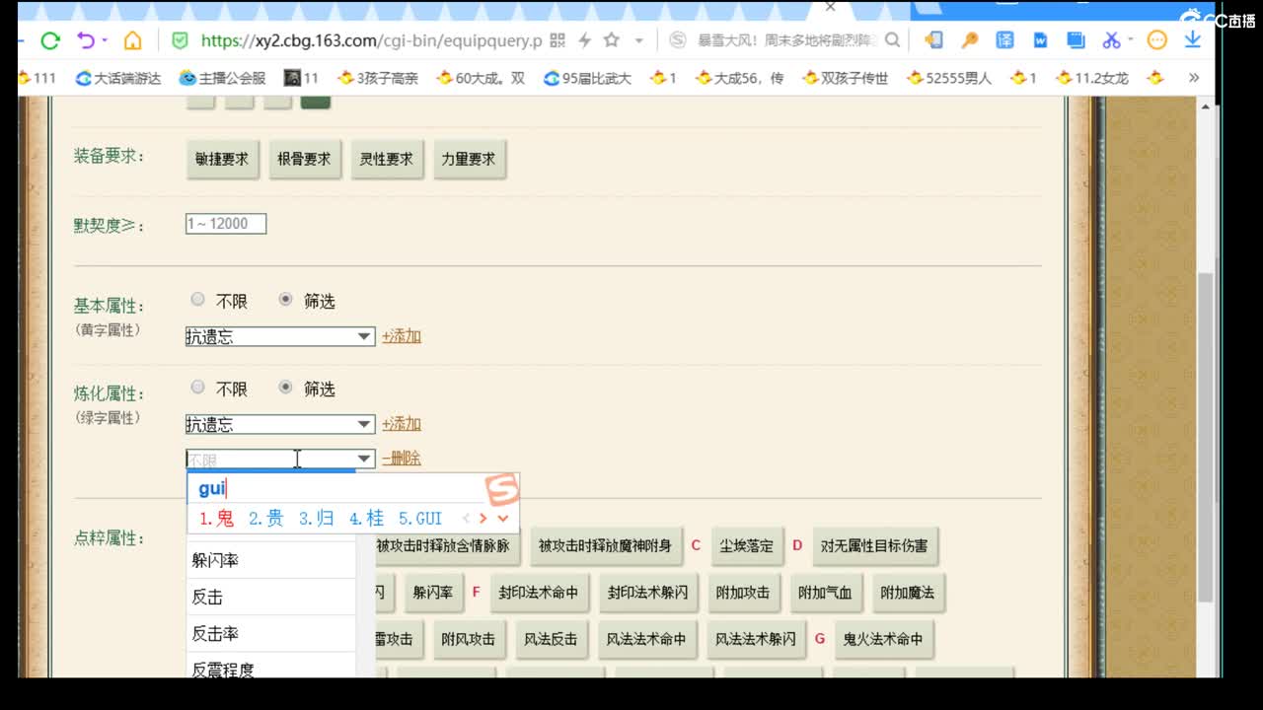Click 被攻击时释放魔神附身 button
1263x710 pixels.
click(x=605, y=545)
